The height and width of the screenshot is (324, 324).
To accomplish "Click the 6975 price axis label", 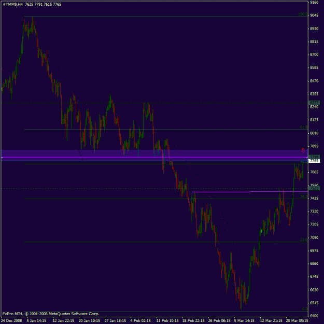I will coord(314,250).
